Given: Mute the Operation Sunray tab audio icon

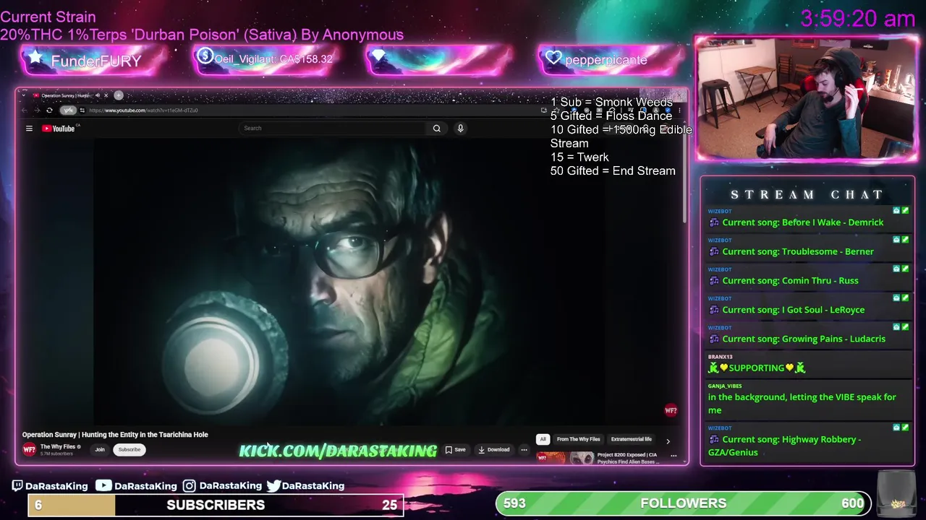Looking at the screenshot, I should tap(97, 95).
